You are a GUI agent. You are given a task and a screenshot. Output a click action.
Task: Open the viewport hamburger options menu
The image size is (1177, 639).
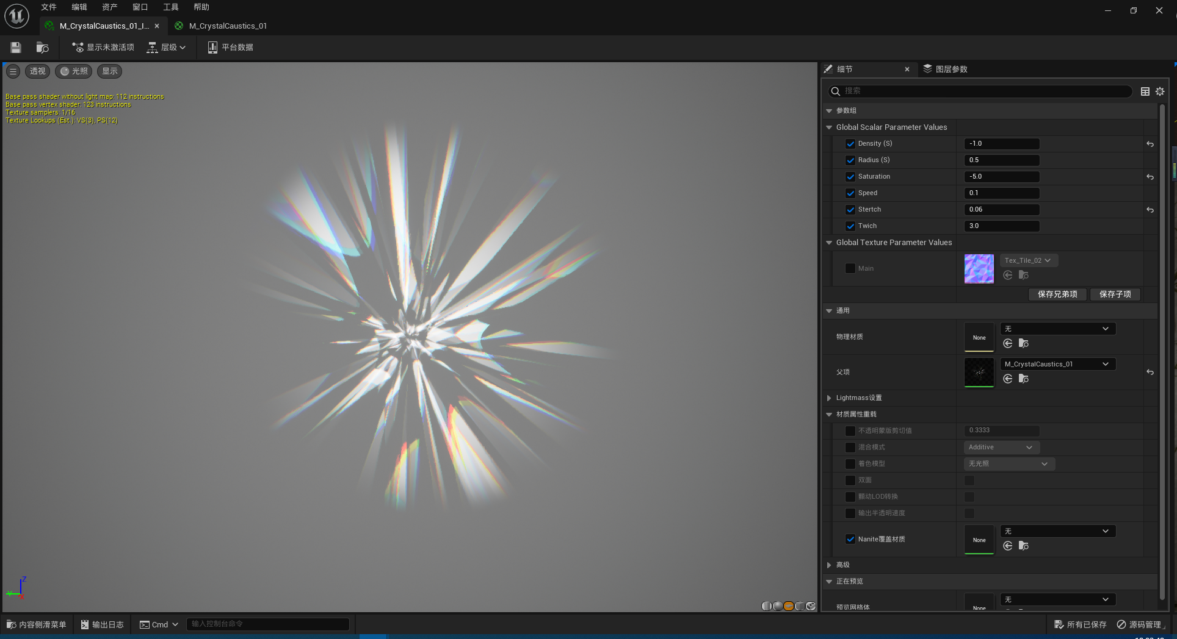pyautogui.click(x=13, y=71)
